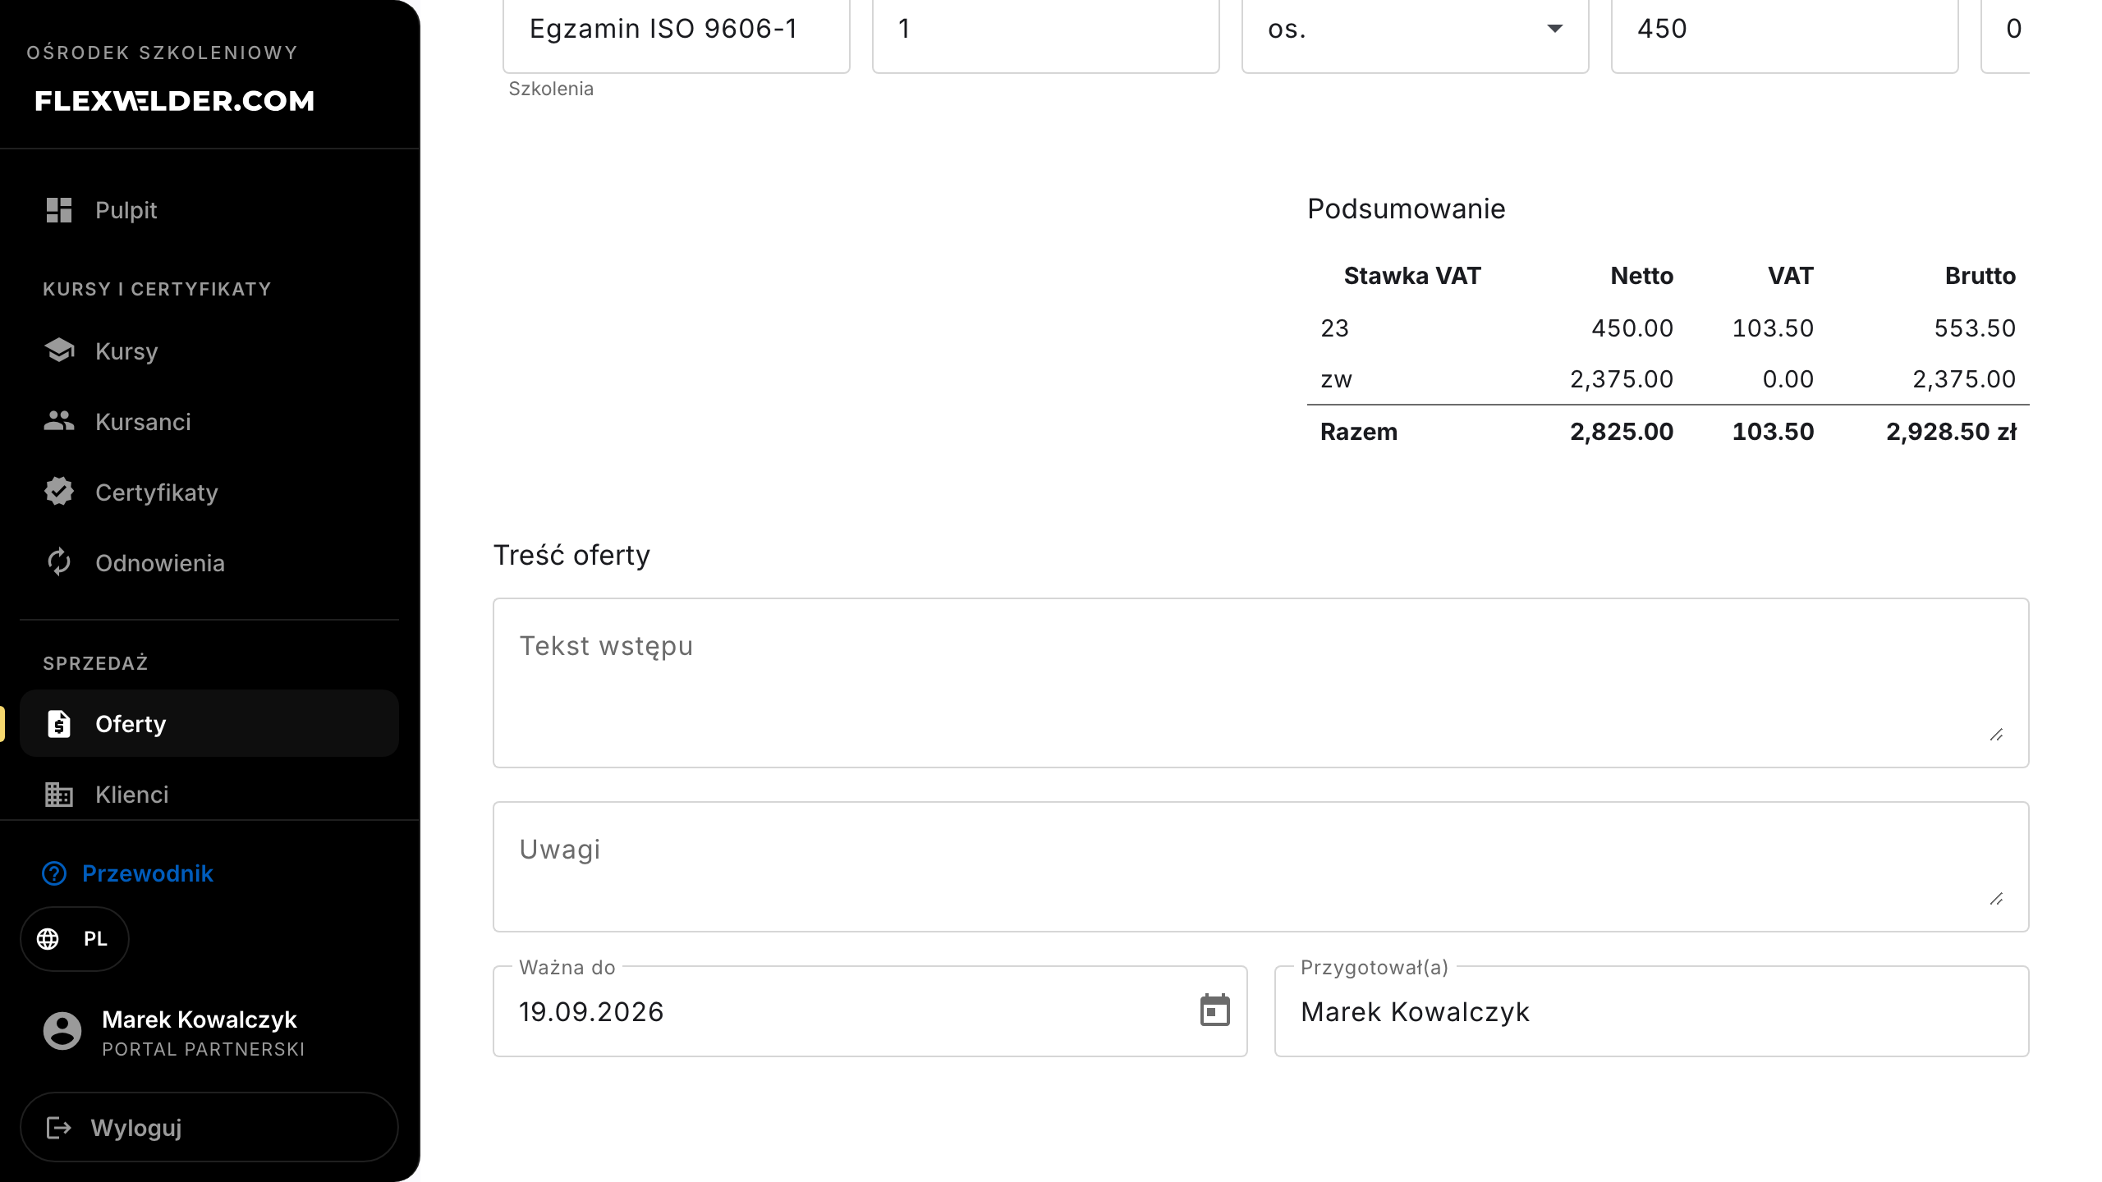2102x1182 pixels.
Task: Click the user avatar icon
Action: 62,1031
